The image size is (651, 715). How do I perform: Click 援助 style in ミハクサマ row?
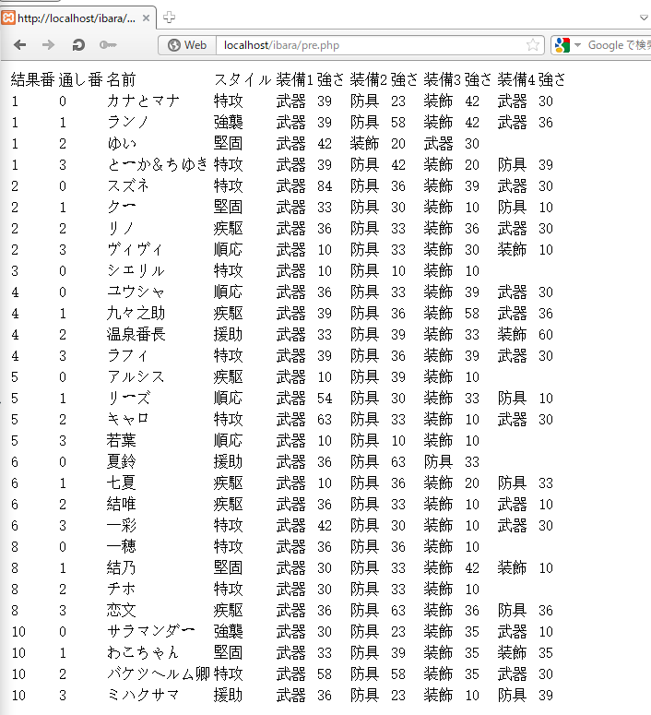(x=228, y=695)
